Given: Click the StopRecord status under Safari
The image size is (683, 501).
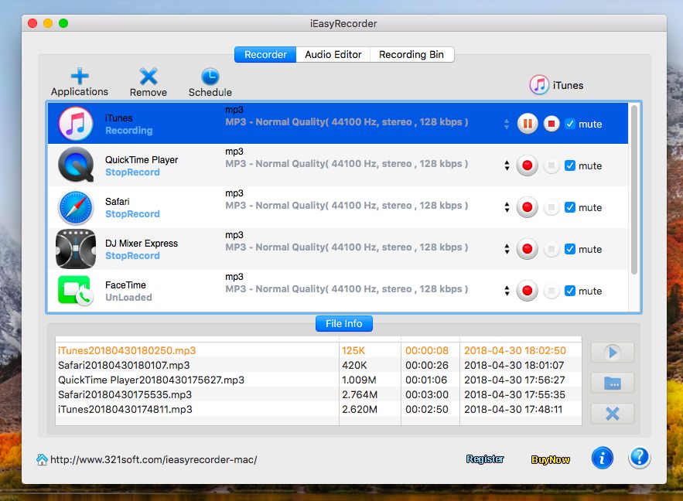Looking at the screenshot, I should [132, 214].
